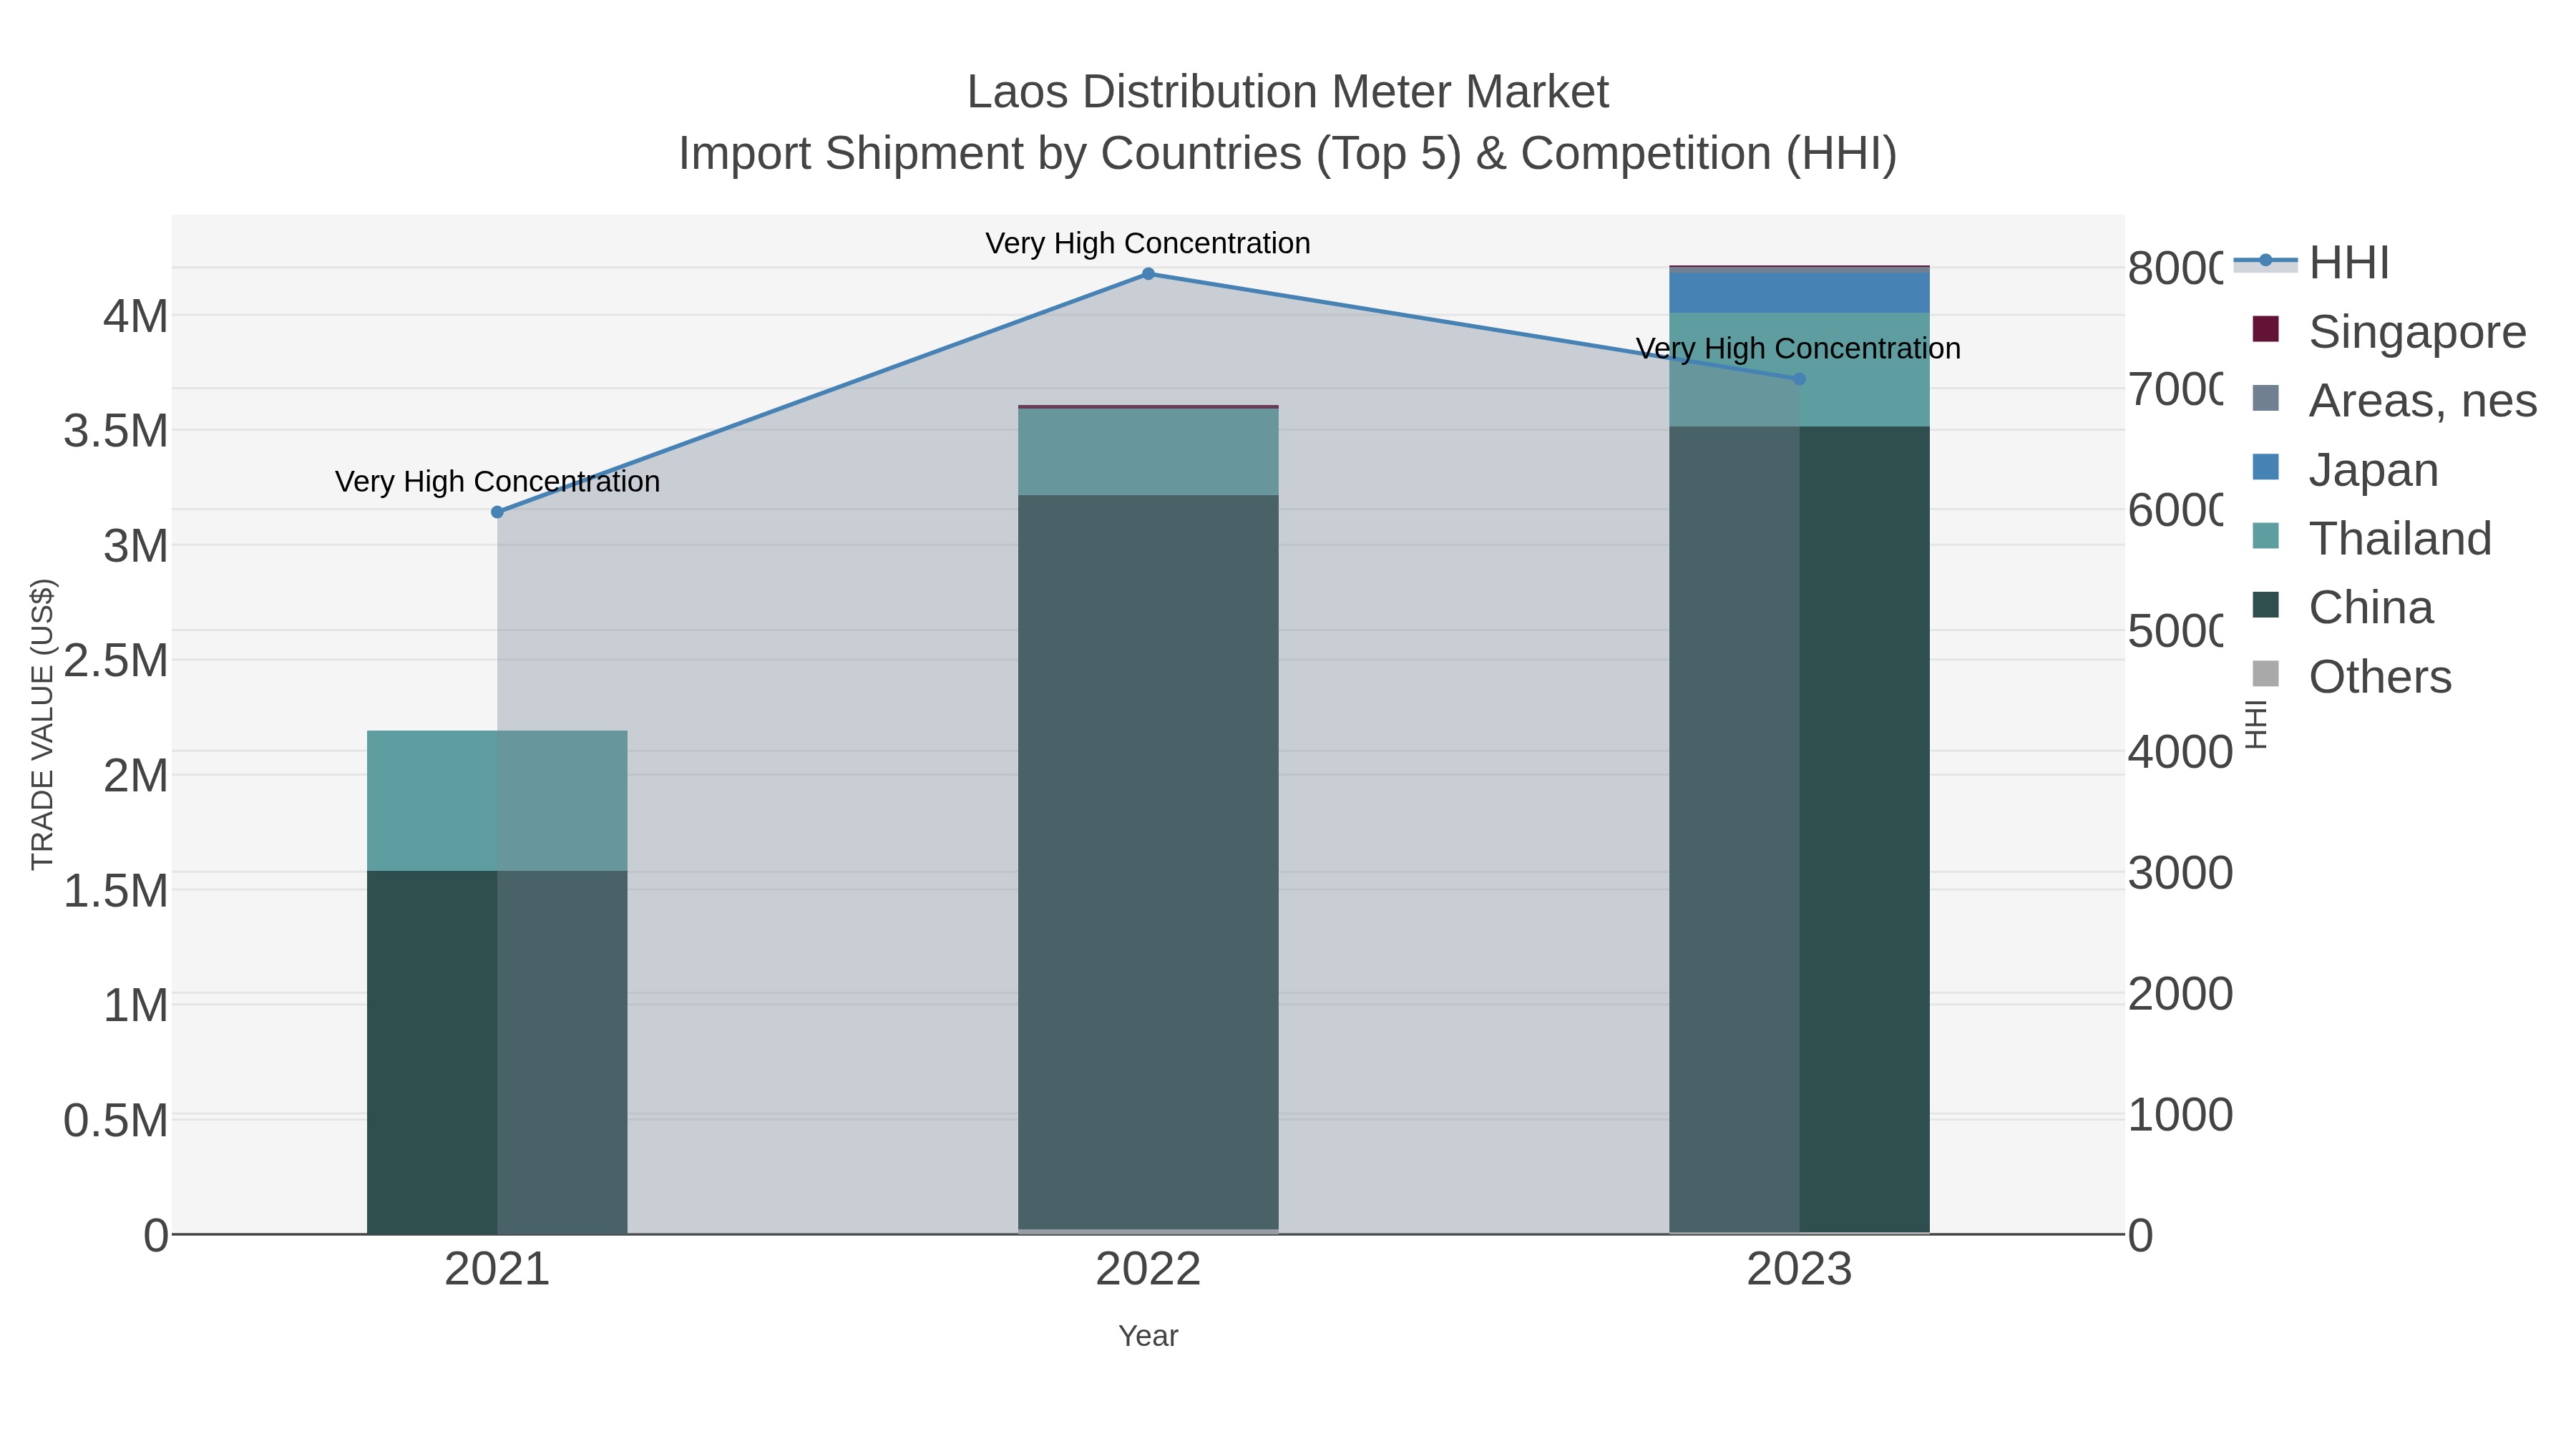
Task: Click the 1000 HHI axis tick
Action: click(2179, 1115)
